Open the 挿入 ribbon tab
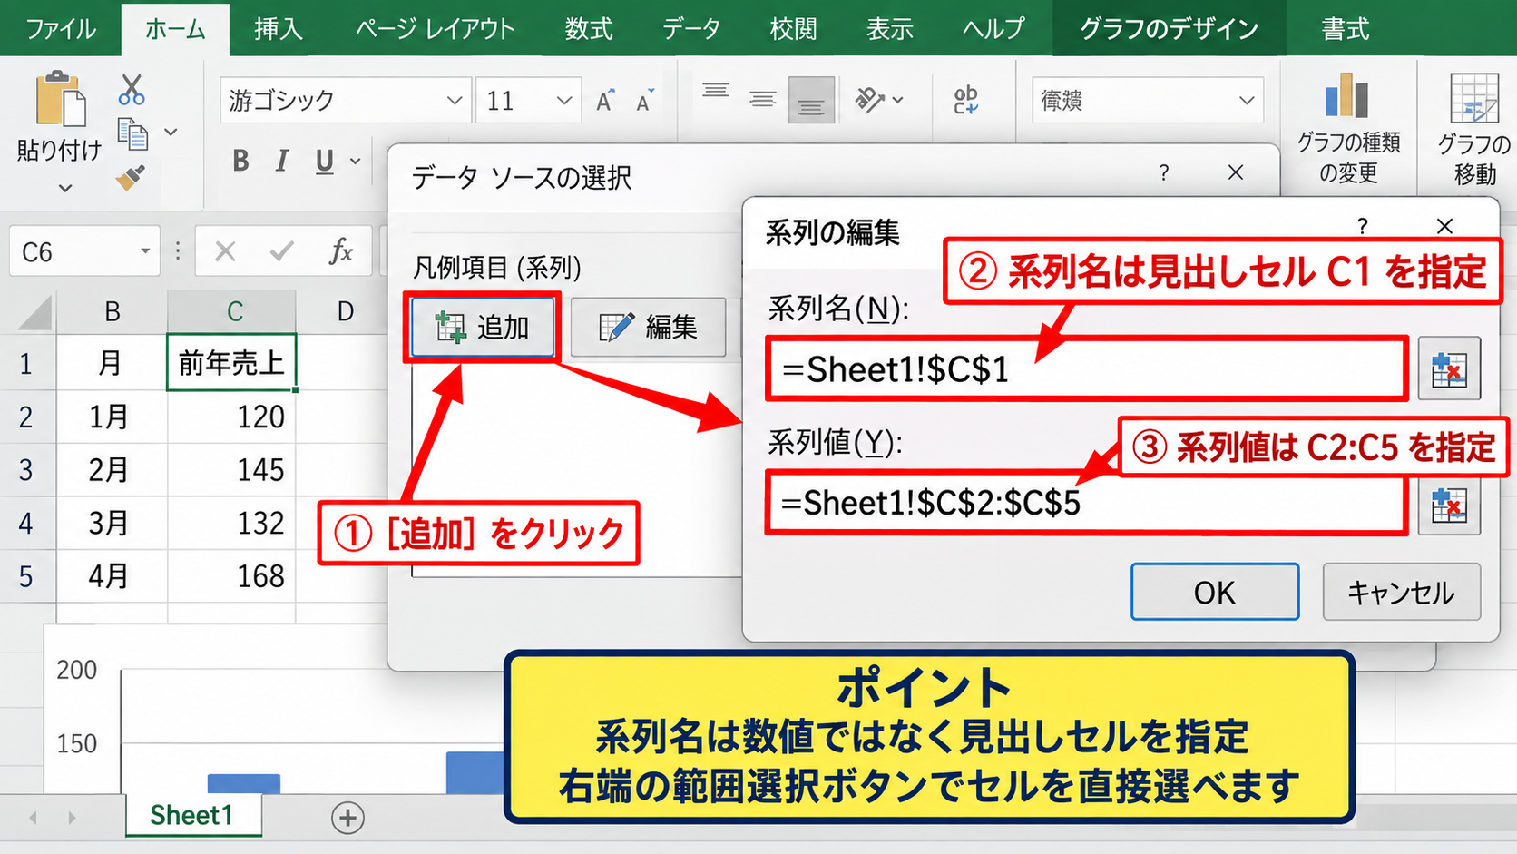1517x854 pixels. point(278,29)
